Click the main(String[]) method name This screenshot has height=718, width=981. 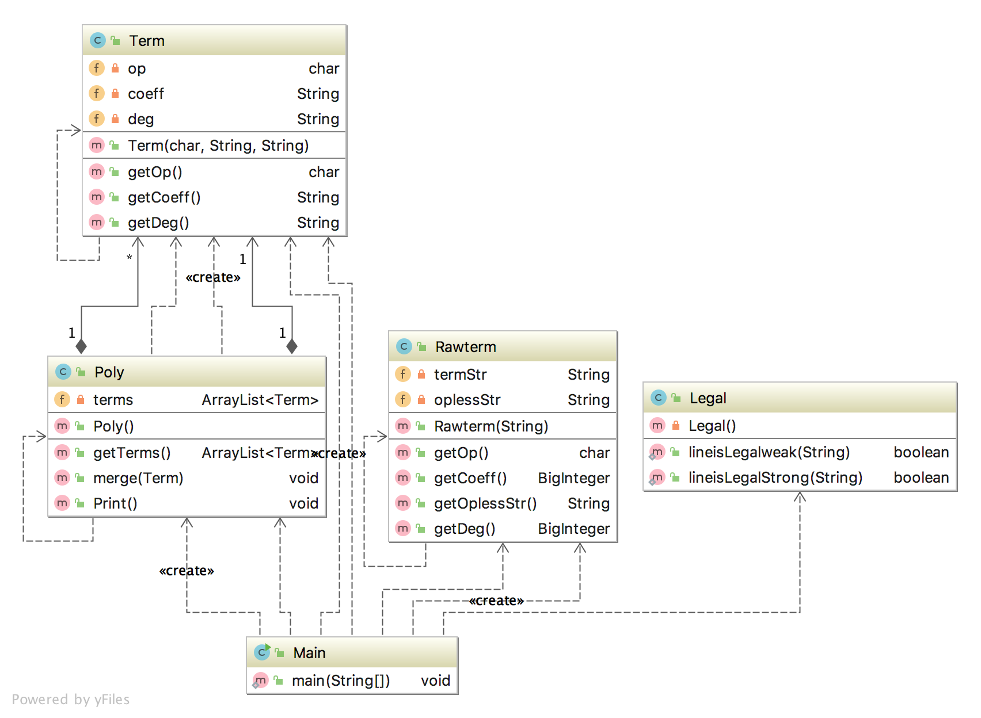click(341, 681)
